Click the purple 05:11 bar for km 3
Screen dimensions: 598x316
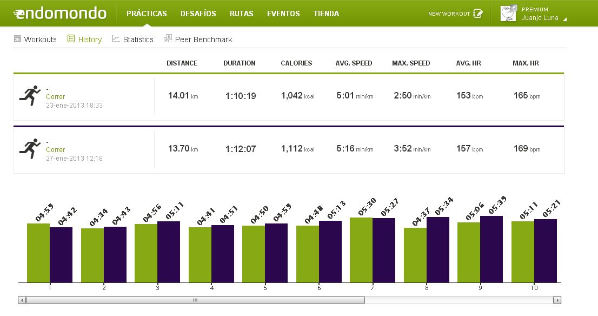pyautogui.click(x=169, y=252)
